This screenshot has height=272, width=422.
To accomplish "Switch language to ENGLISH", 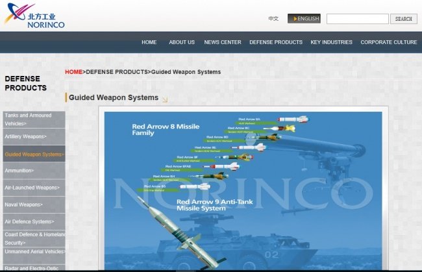I will tap(304, 19).
